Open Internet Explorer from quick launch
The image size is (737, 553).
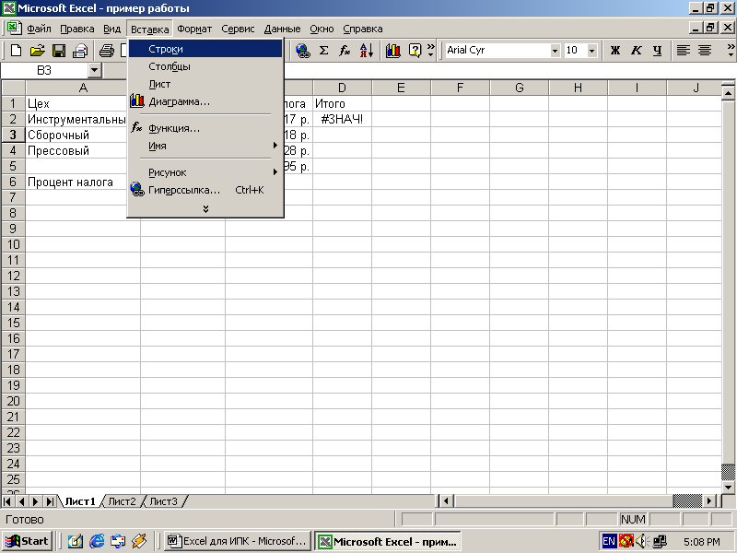point(97,541)
